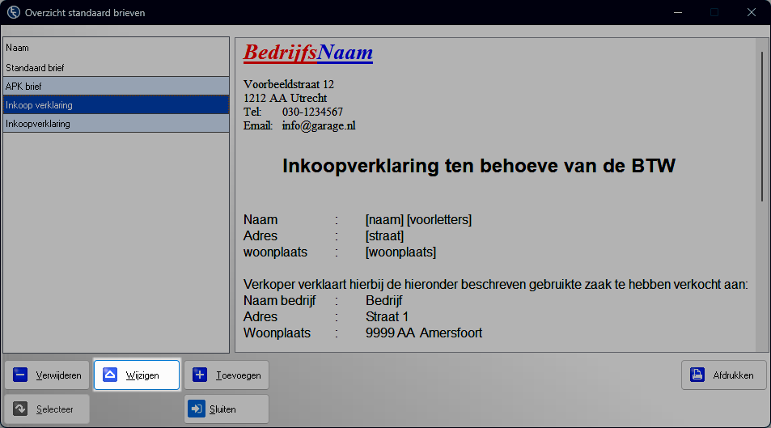Close the Overzicht standaard brieven window
Screen dimensions: 771x428
(x=752, y=13)
